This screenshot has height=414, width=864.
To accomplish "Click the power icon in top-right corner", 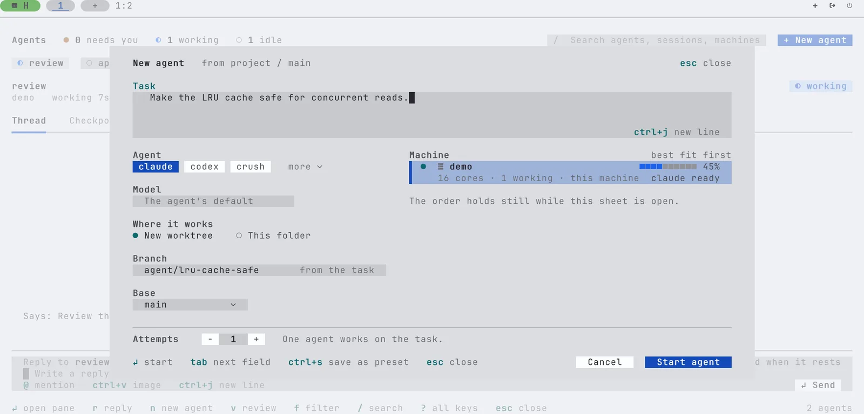I will pos(849,5).
